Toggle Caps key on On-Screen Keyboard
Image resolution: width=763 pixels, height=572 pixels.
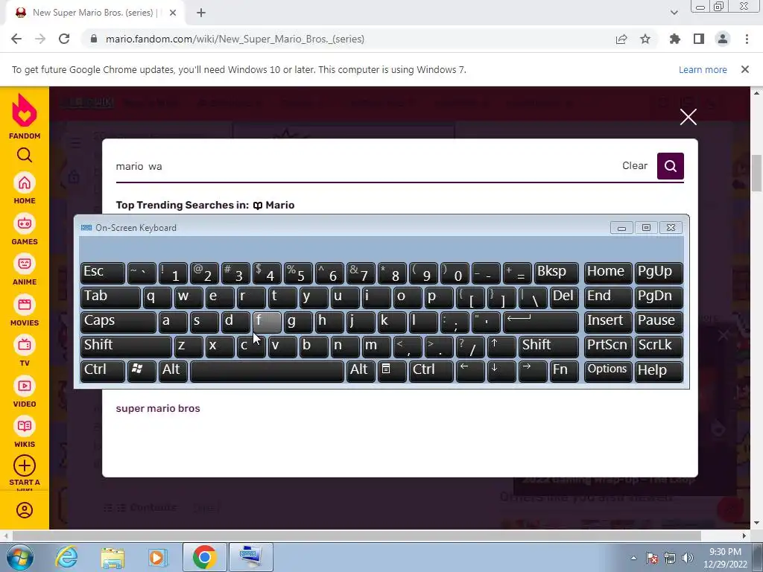click(x=118, y=322)
